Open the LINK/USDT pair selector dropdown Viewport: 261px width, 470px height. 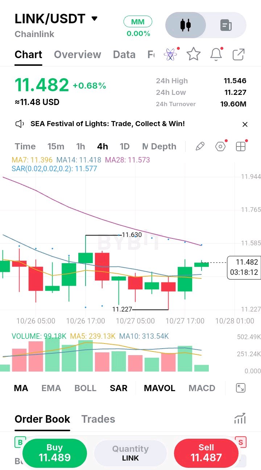pyautogui.click(x=56, y=19)
